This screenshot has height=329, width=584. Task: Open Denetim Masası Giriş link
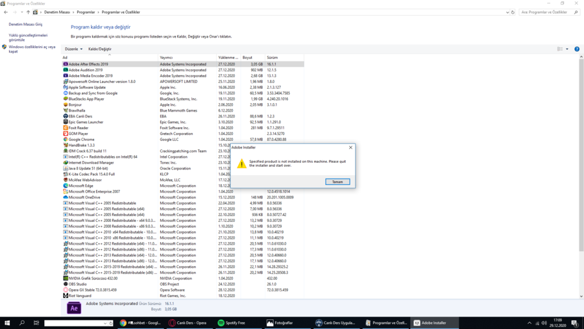tap(25, 24)
